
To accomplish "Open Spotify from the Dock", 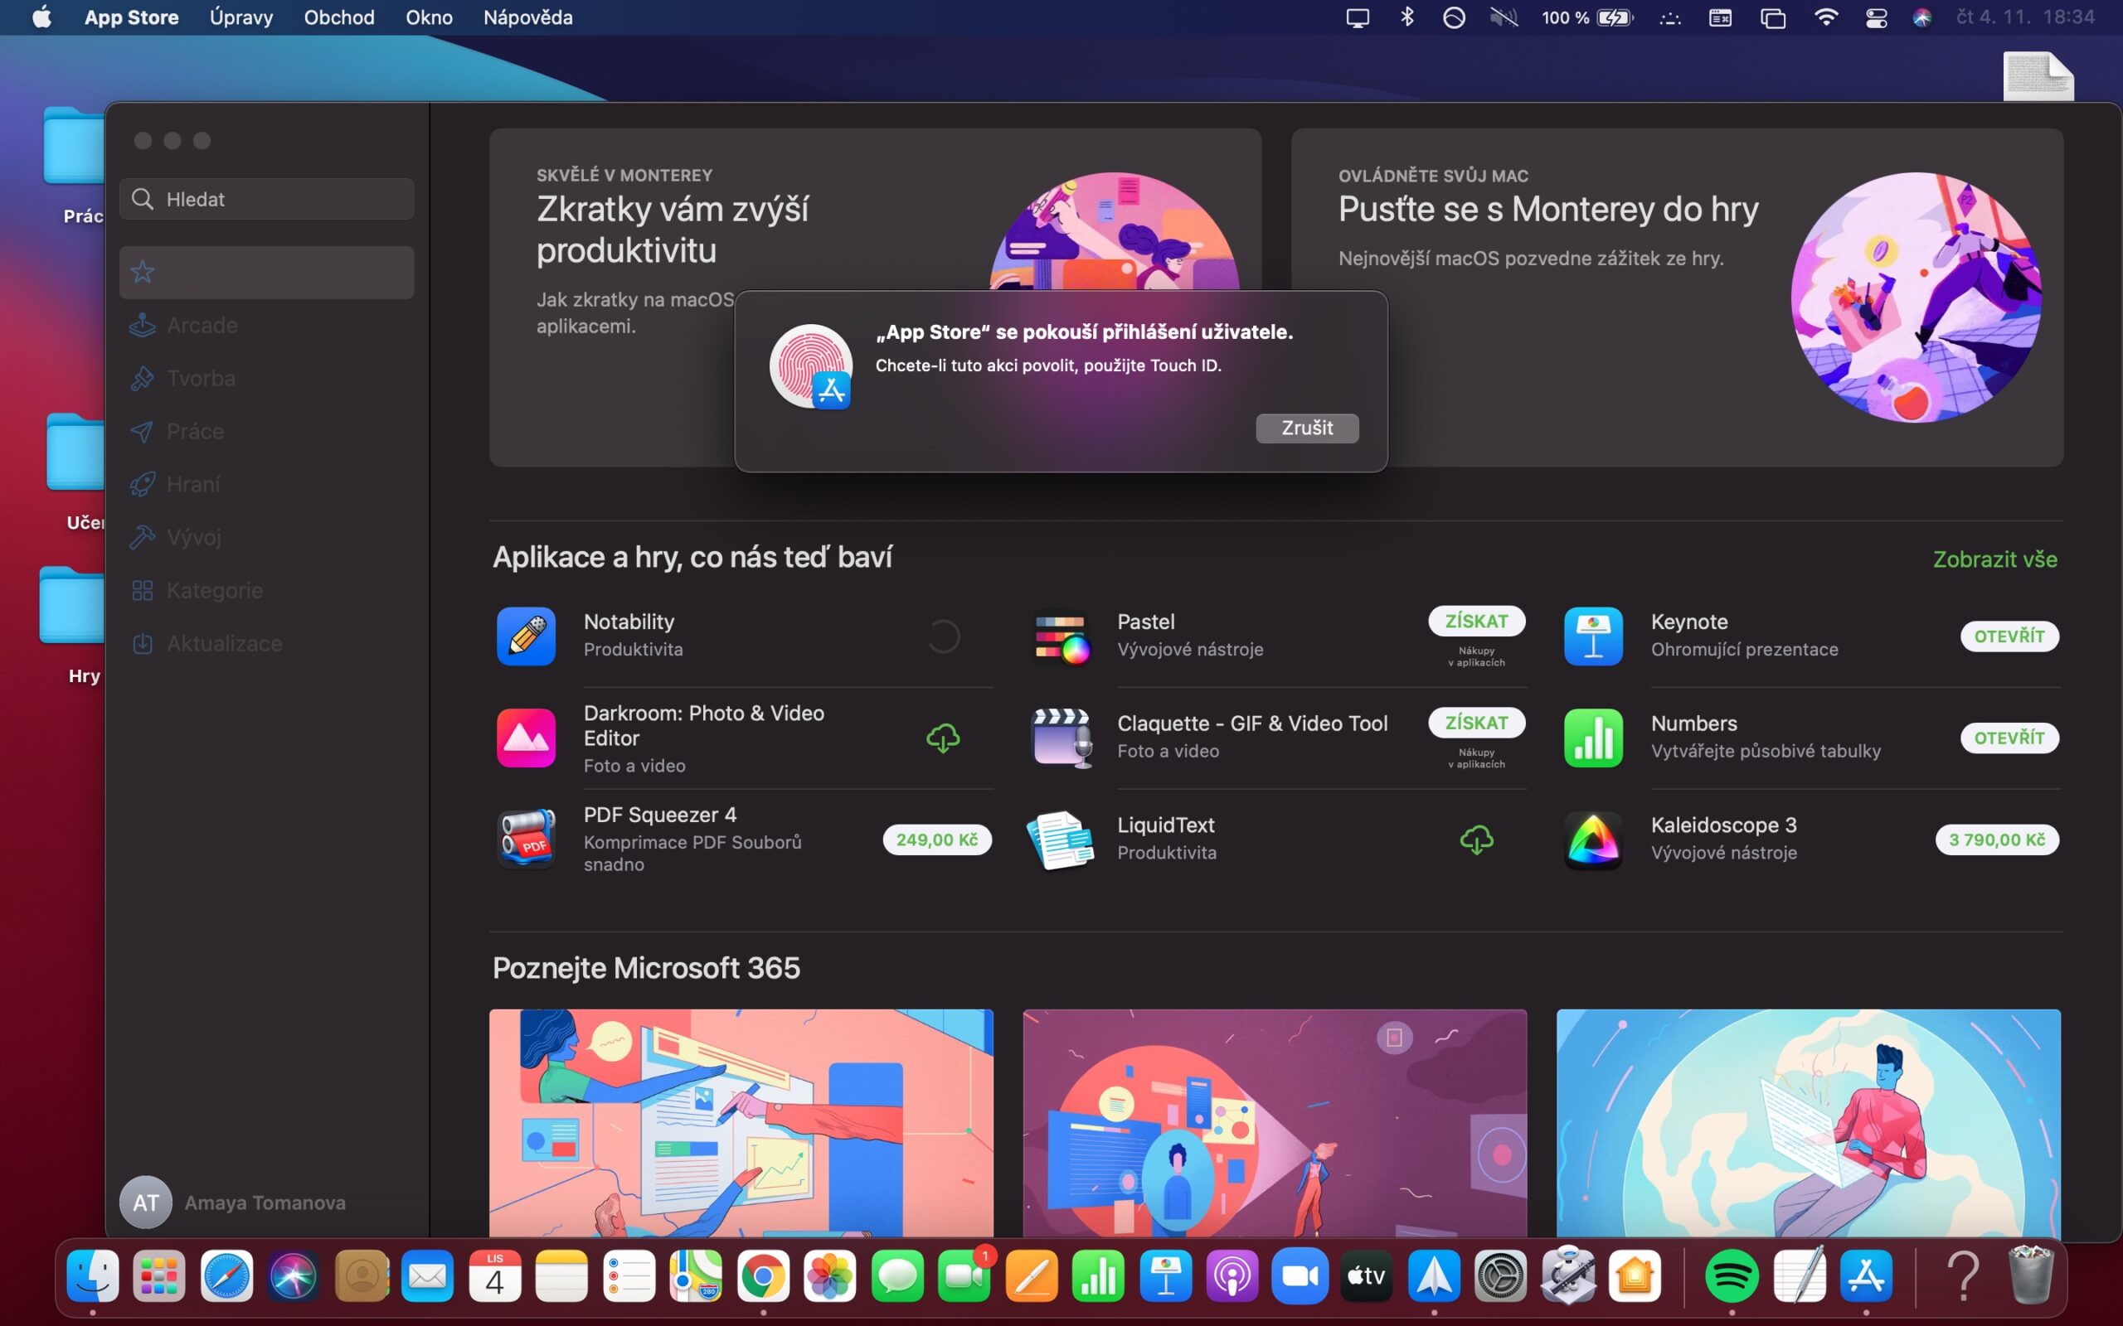I will 1732,1275.
